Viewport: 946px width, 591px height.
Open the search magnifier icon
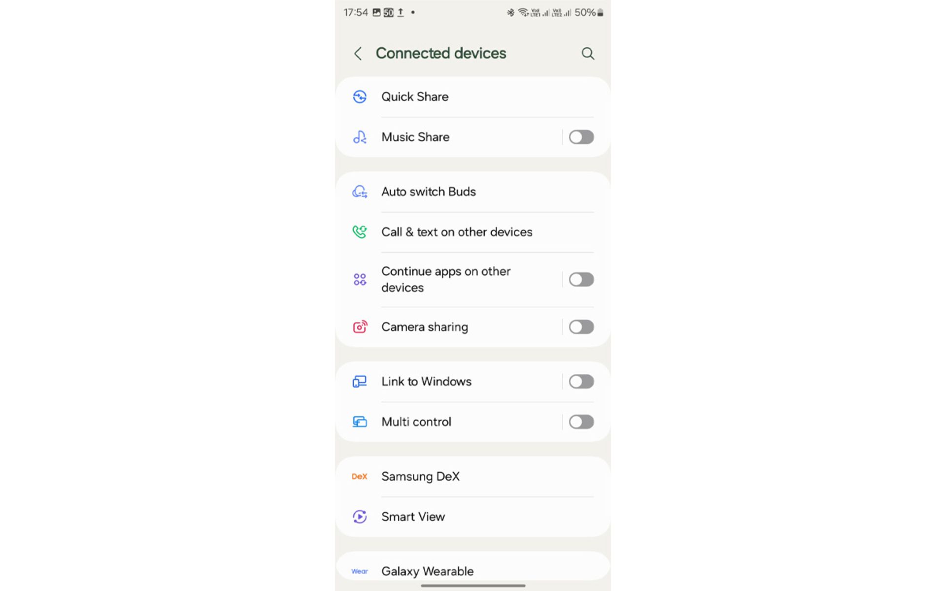pos(587,54)
